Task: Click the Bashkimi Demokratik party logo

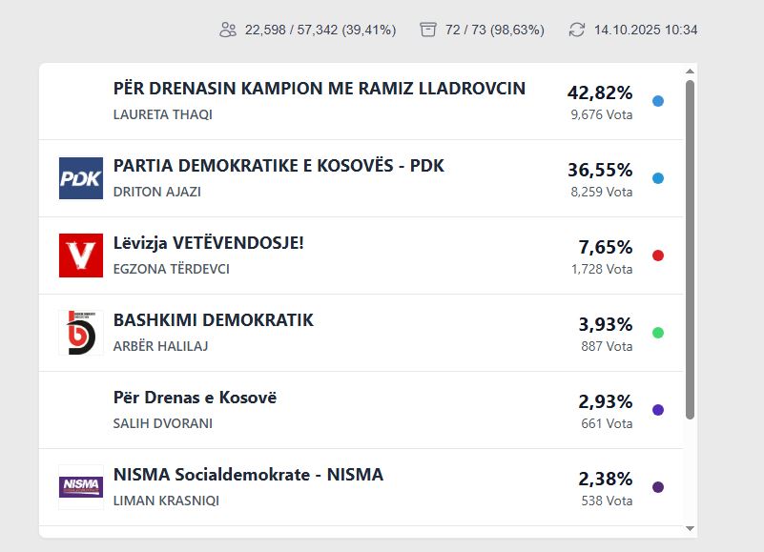Action: [81, 333]
